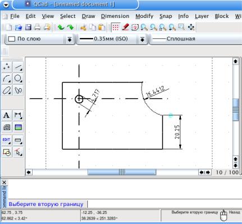
Task: Open the Select menu
Action: (68, 16)
